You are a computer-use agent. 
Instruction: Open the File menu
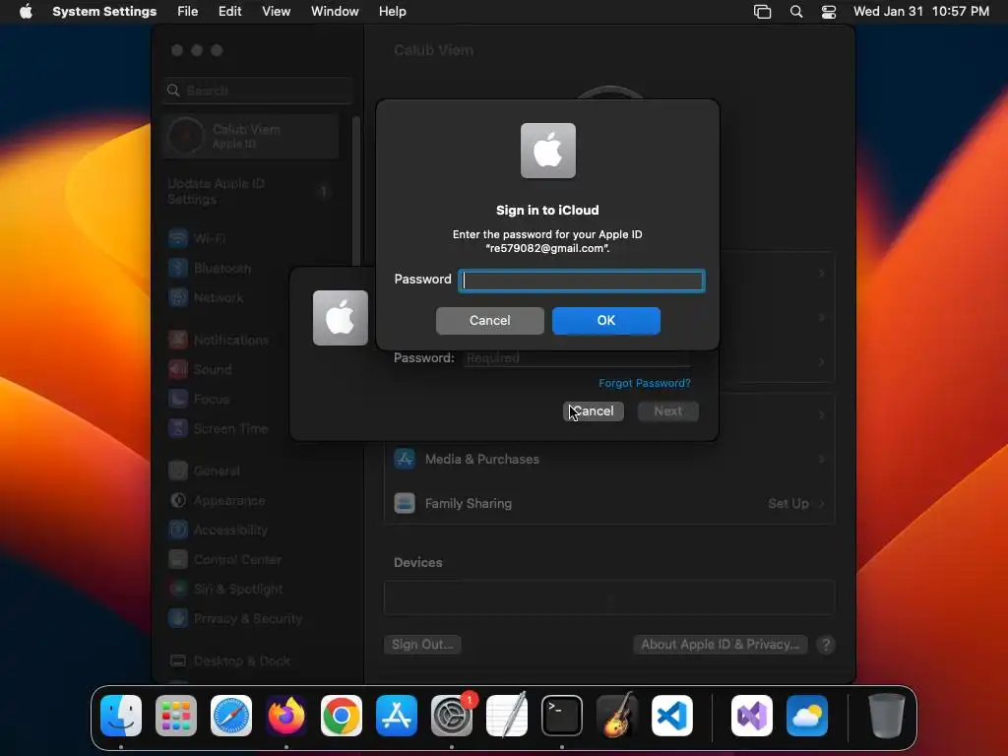pos(188,12)
